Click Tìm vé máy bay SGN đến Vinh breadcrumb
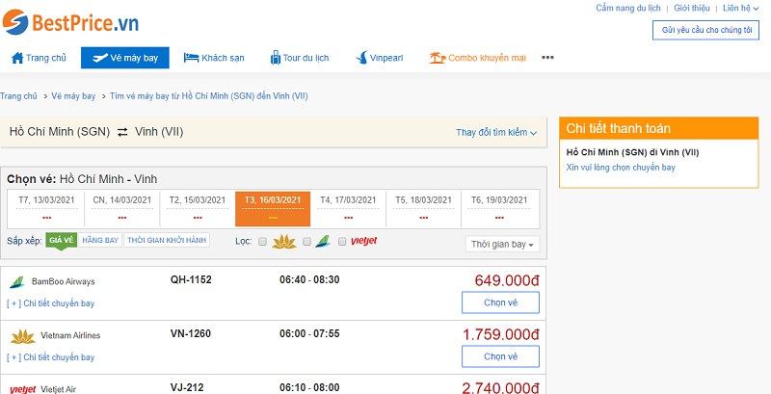Image resolution: width=771 pixels, height=394 pixels. [x=209, y=96]
